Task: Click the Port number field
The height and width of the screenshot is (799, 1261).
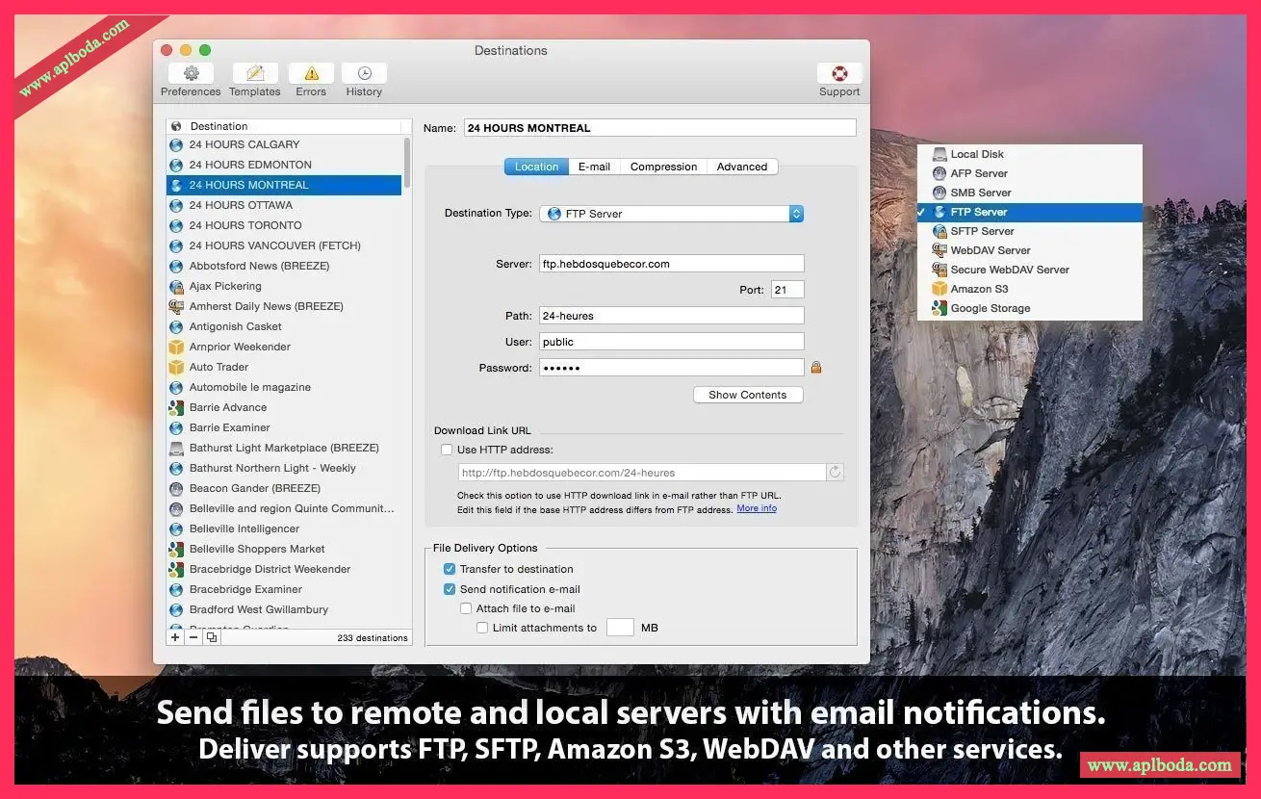Action: (x=787, y=290)
